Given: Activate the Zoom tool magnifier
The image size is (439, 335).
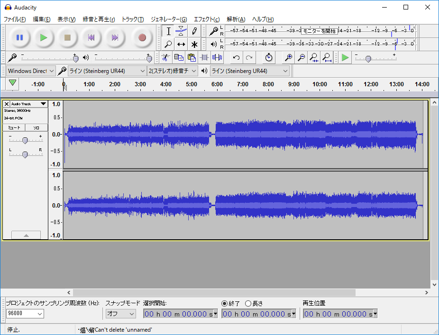Looking at the screenshot, I should (168, 44).
